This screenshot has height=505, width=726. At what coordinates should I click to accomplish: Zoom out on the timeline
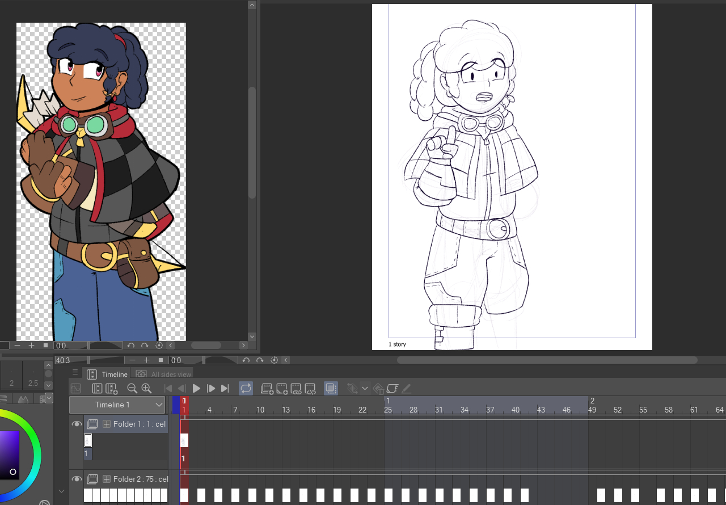coord(132,389)
